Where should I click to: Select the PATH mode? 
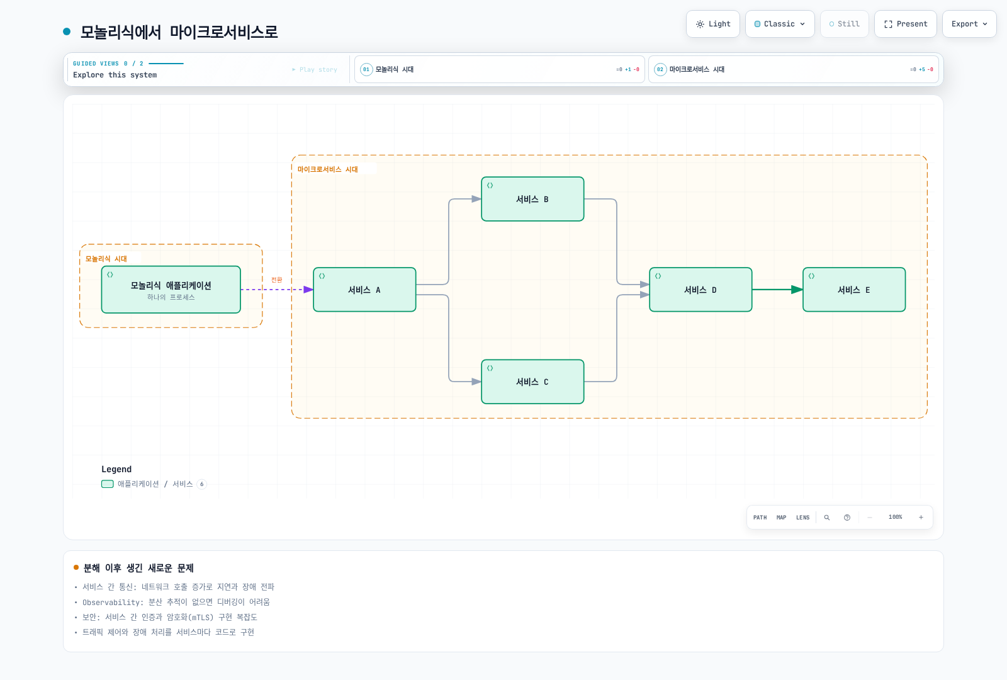pyautogui.click(x=760, y=518)
